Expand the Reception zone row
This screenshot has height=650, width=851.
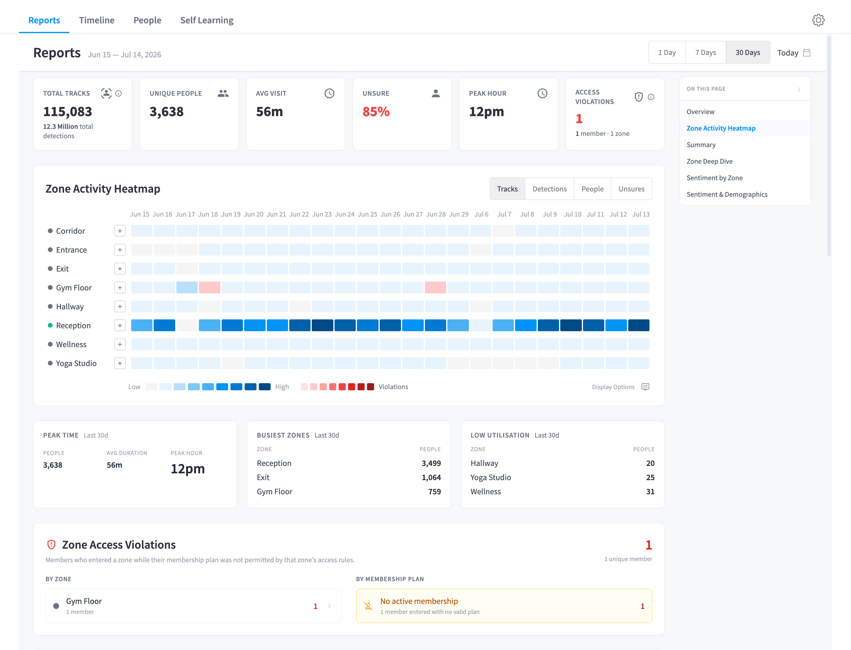[120, 325]
